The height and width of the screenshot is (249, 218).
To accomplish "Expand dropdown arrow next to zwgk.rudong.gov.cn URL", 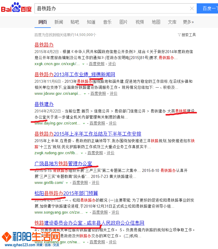I will 82,153.
